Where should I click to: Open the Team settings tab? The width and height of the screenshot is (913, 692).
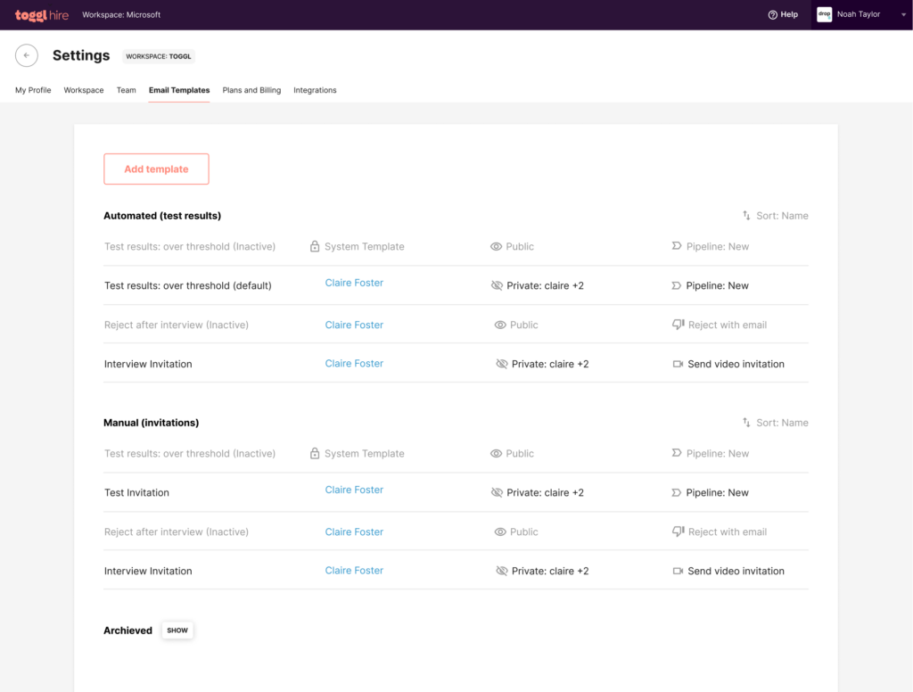click(x=126, y=90)
